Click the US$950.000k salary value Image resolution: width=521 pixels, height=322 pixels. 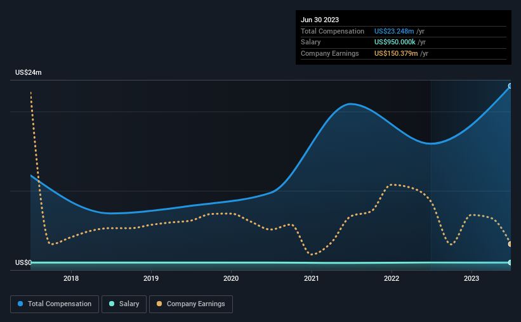point(395,42)
